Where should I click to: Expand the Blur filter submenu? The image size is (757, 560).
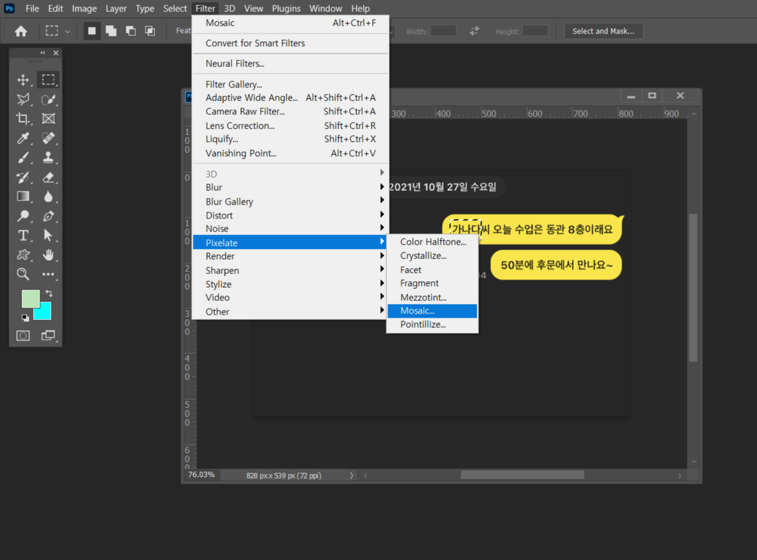pos(290,187)
